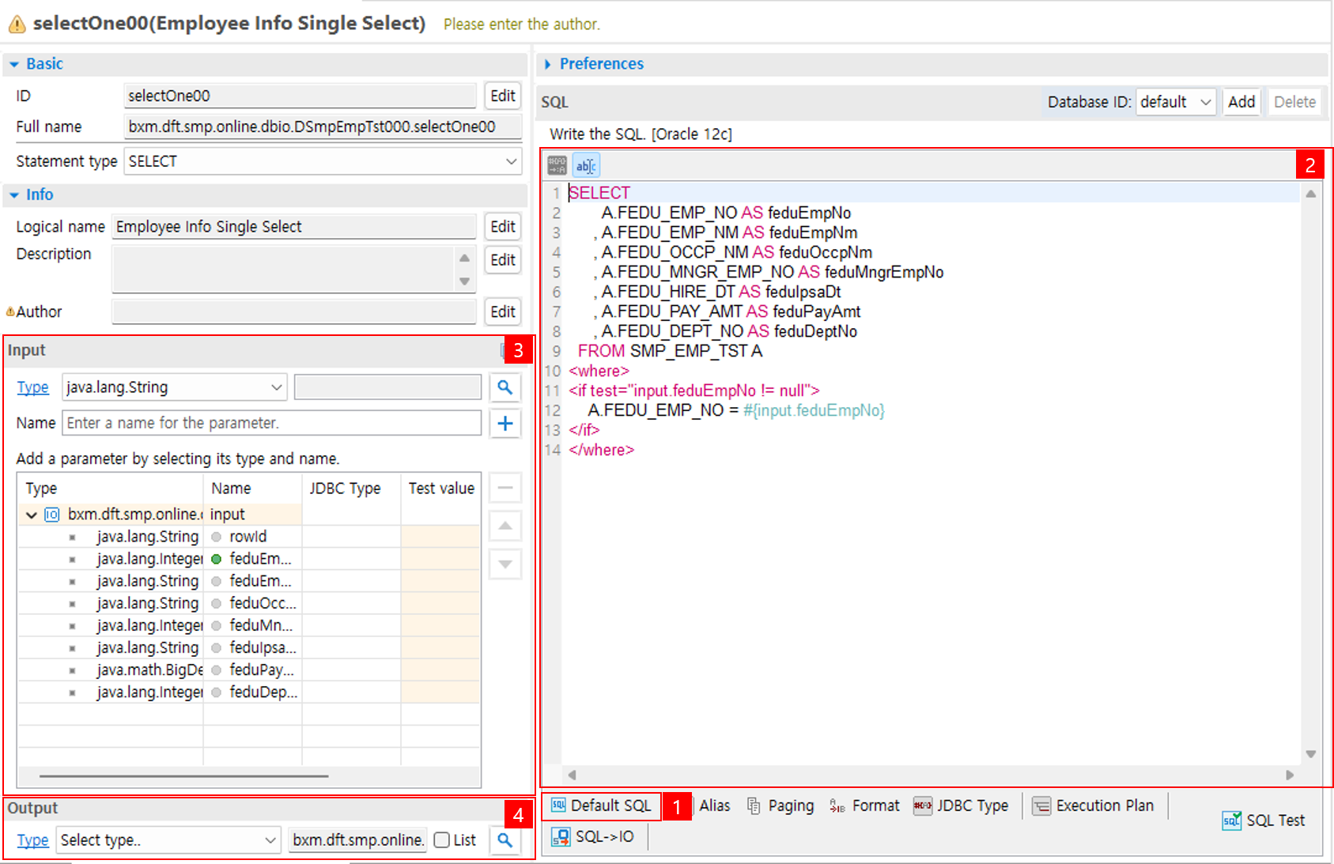The height and width of the screenshot is (864, 1334).
Task: Open the SQL->IO converter
Action: click(594, 836)
